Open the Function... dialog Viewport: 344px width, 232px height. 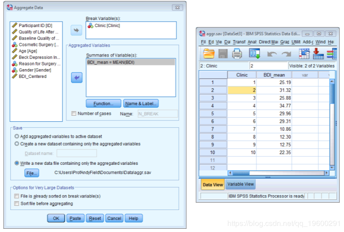click(x=103, y=103)
